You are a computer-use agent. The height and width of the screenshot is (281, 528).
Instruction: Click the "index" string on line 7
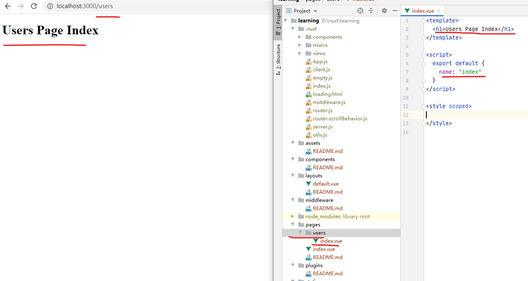470,72
